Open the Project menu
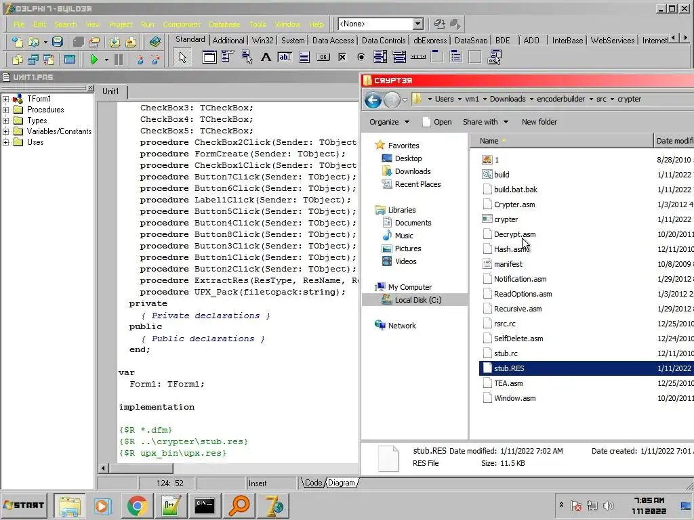 point(121,24)
